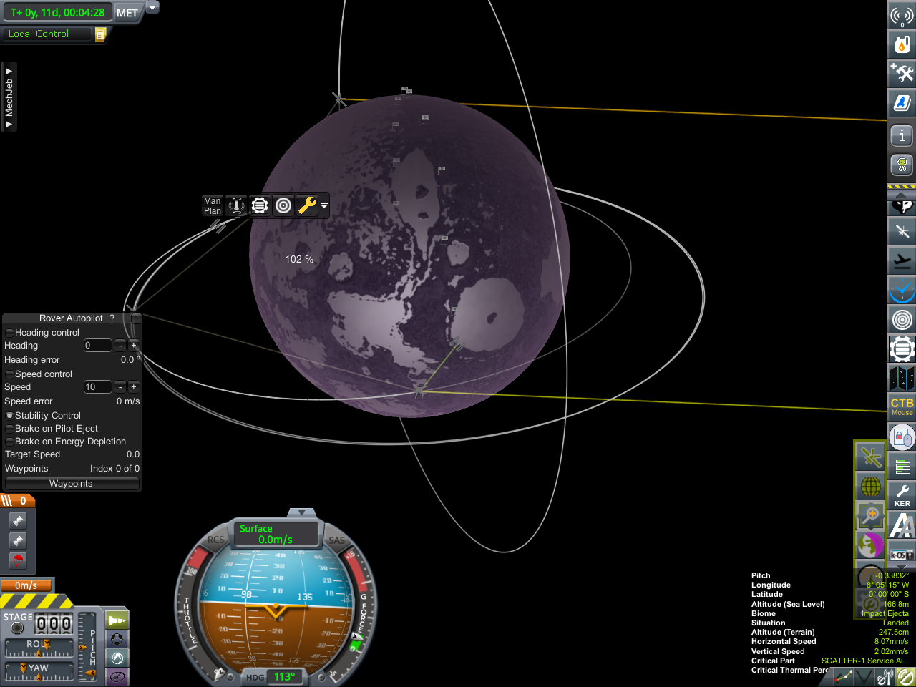Switch to docking mode button

tap(117, 639)
